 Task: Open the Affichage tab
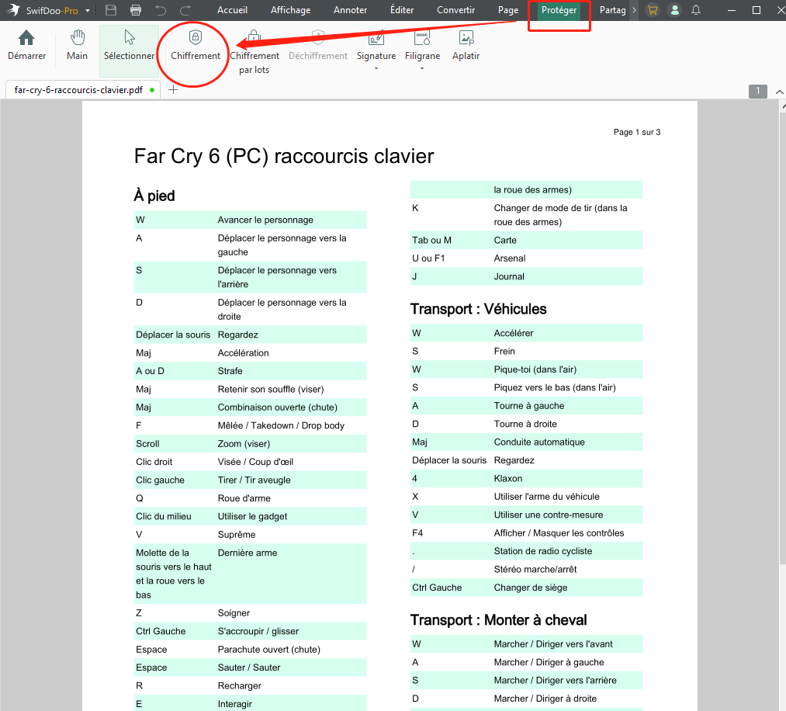290,10
